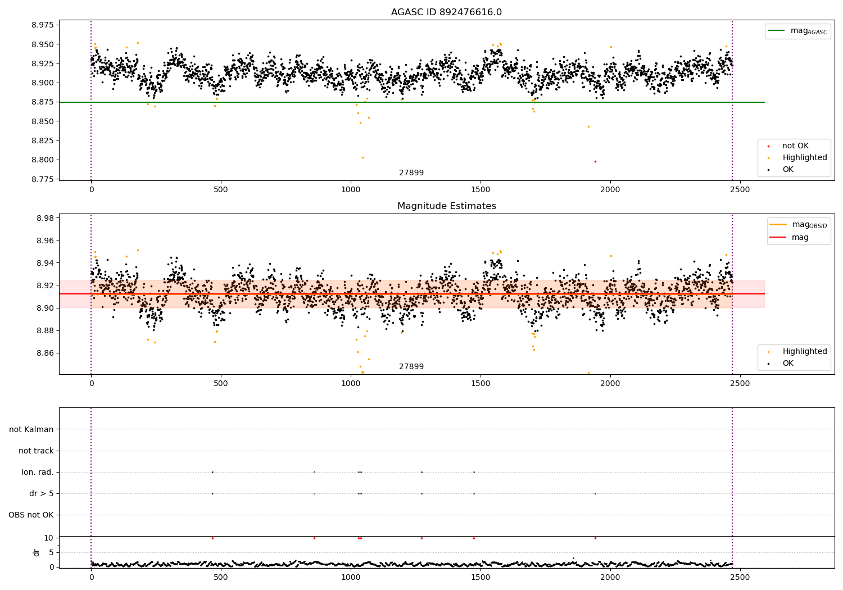Click the "OBS not OK" row label
The width and height of the screenshot is (843, 590).
click(31, 515)
